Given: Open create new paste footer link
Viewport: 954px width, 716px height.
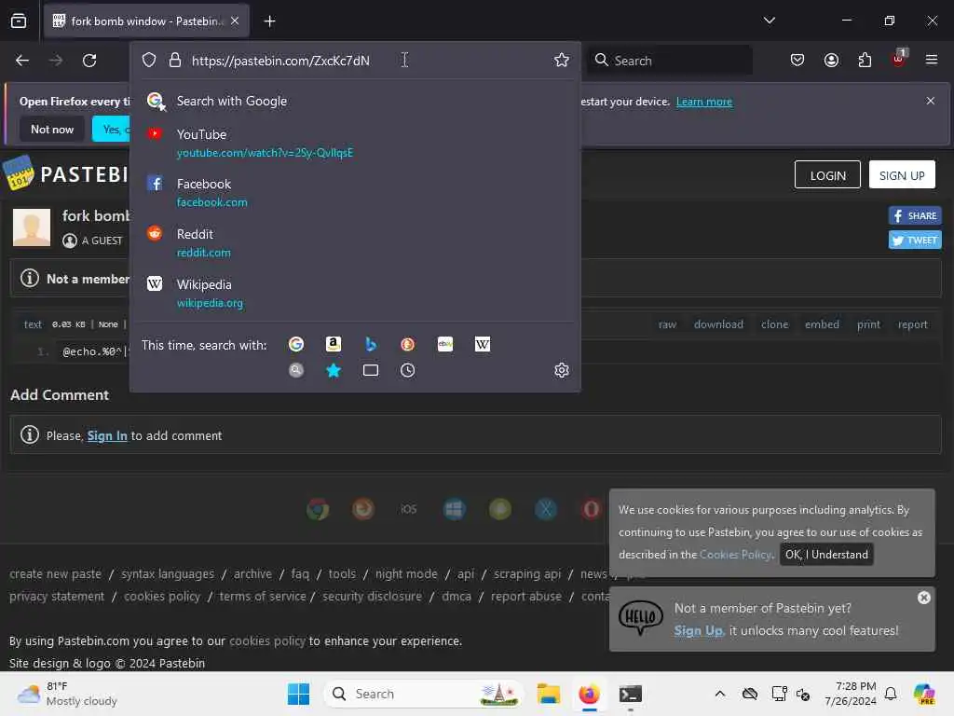Looking at the screenshot, I should coord(55,573).
